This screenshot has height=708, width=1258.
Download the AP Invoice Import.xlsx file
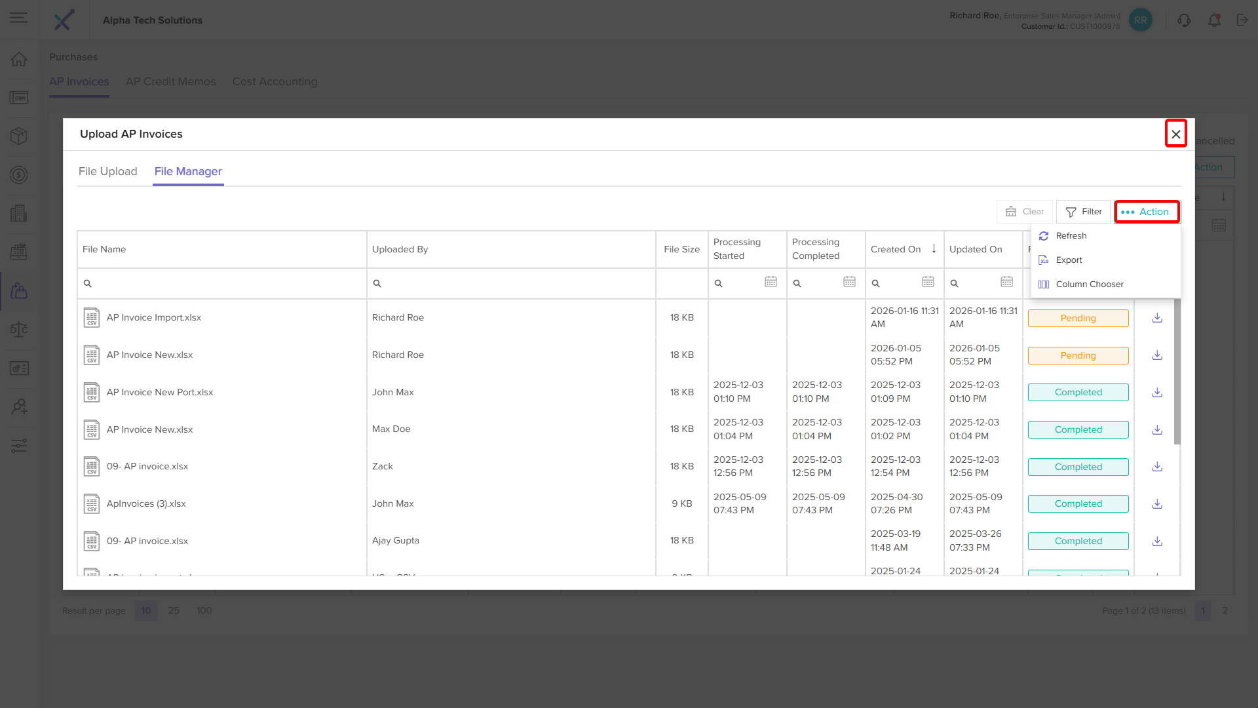pyautogui.click(x=1157, y=318)
